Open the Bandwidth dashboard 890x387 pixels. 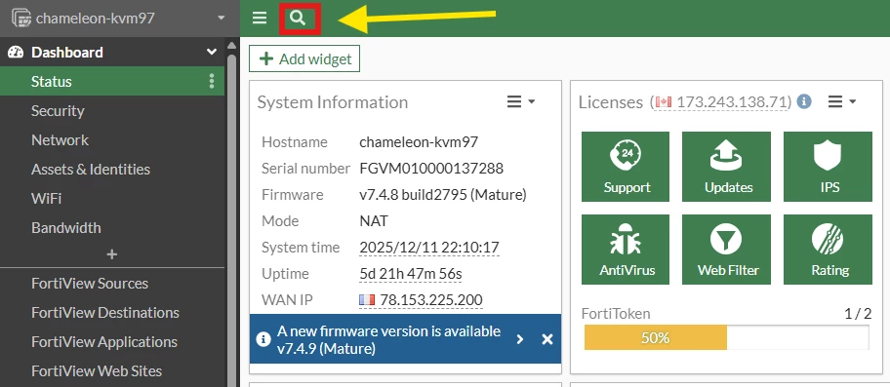[x=112, y=228]
